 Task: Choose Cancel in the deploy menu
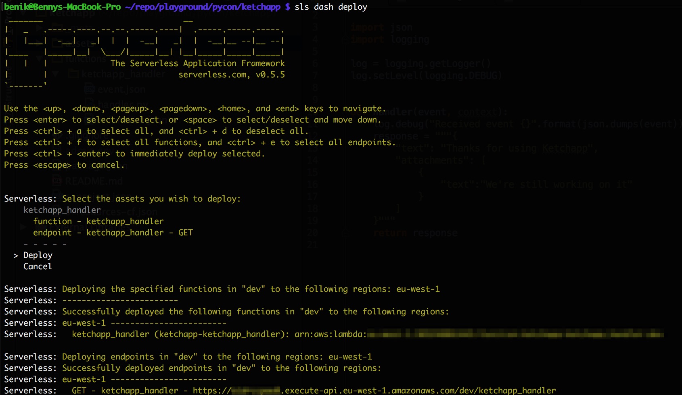[x=38, y=266]
